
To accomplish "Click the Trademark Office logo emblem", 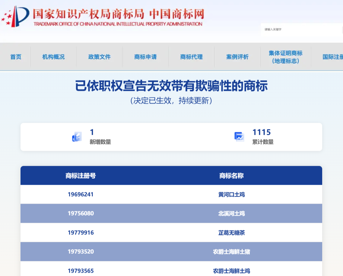I will pyautogui.click(x=15, y=17).
